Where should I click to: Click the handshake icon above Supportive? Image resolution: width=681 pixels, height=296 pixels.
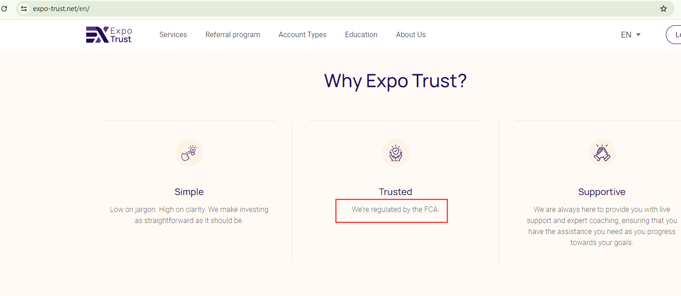602,153
